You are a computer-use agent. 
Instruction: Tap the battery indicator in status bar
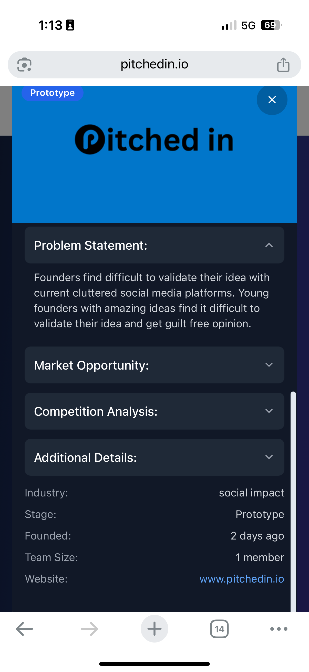pyautogui.click(x=271, y=25)
